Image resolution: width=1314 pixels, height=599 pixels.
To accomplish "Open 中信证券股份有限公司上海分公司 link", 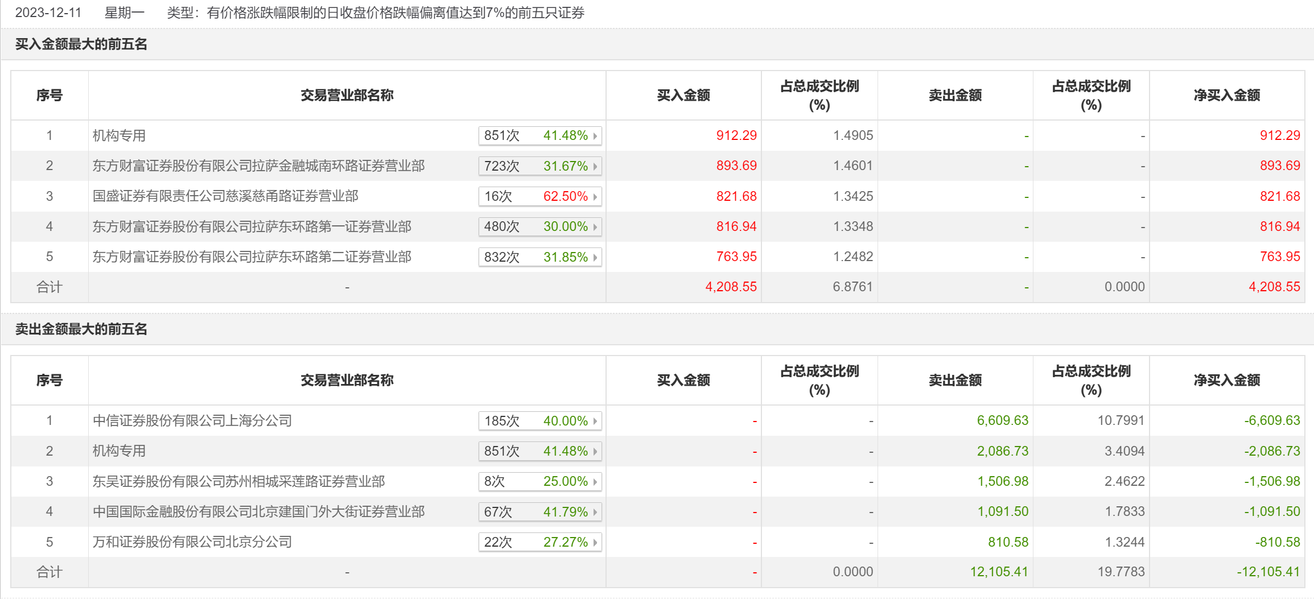I will (192, 420).
